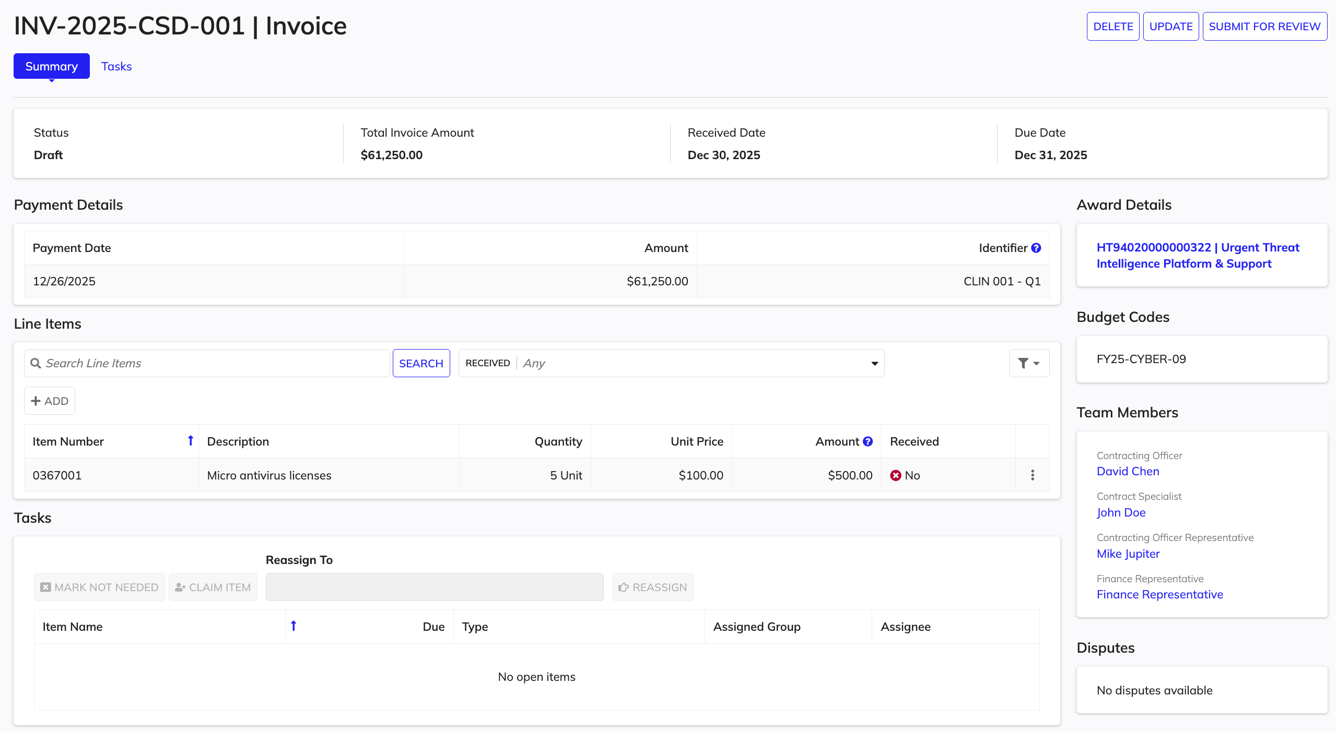Screen dimensions: 1336x732
Task: Click the MARK NOT NEEDED button
Action: click(x=99, y=587)
